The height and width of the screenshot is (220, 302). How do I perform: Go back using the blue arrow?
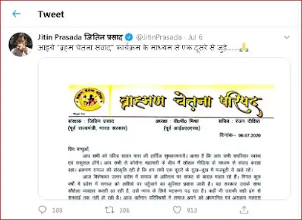click(16, 14)
